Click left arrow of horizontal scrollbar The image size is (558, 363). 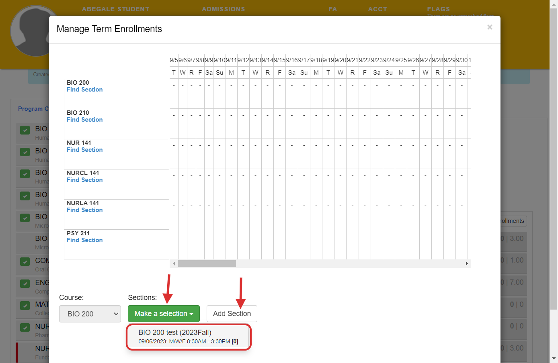(174, 264)
